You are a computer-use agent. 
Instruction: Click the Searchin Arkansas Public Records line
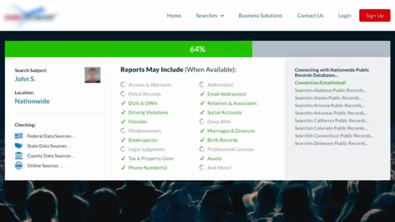click(331, 113)
